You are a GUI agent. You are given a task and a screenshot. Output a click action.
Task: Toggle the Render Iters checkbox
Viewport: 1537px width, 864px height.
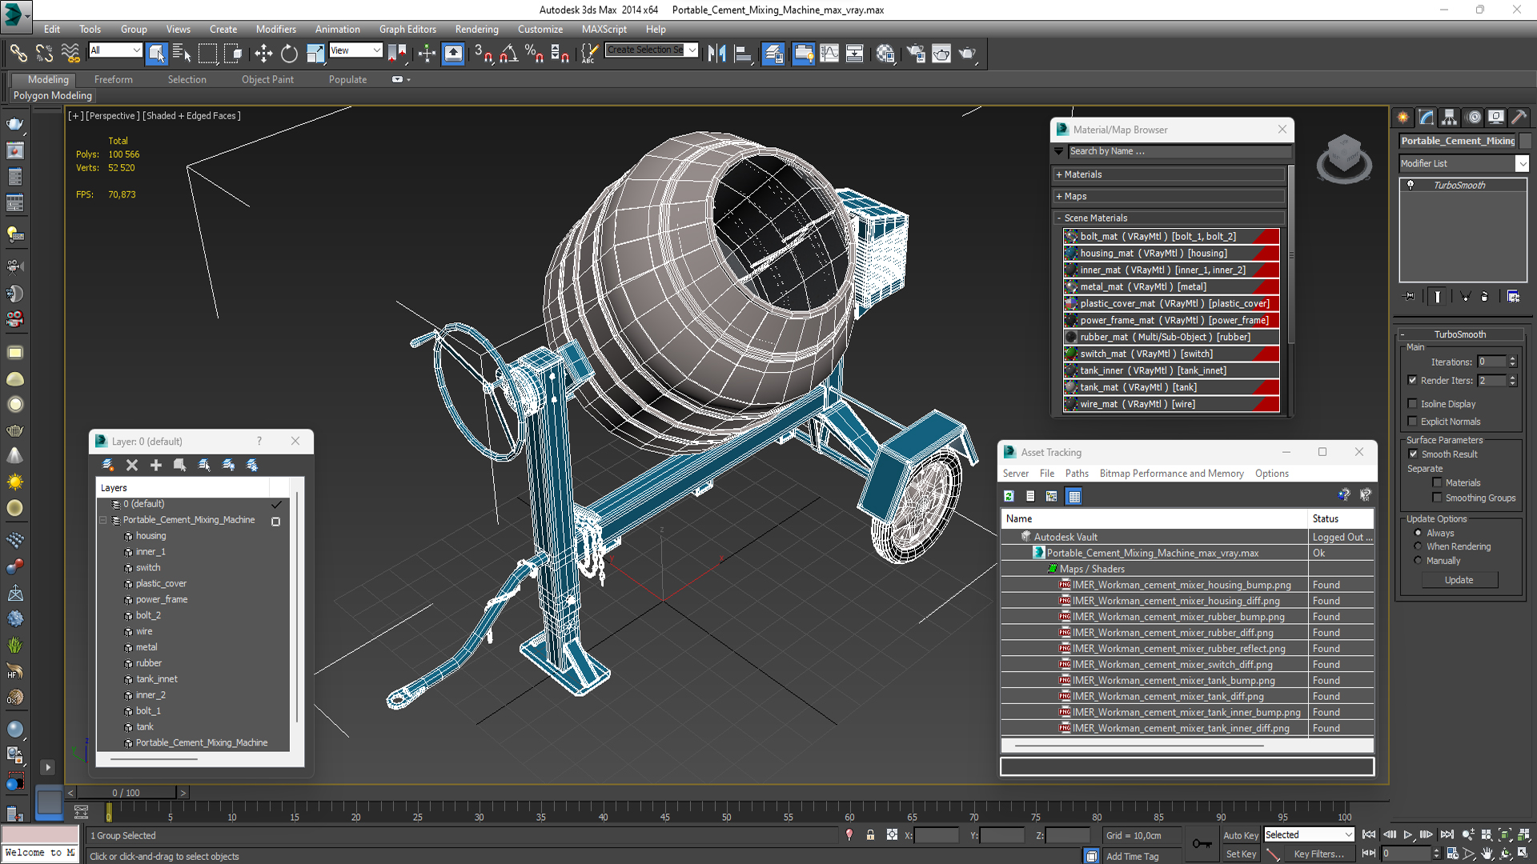click(x=1412, y=380)
